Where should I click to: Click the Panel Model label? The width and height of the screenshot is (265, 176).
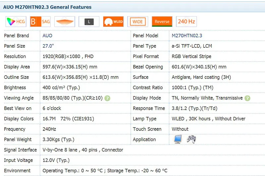coord(145,36)
